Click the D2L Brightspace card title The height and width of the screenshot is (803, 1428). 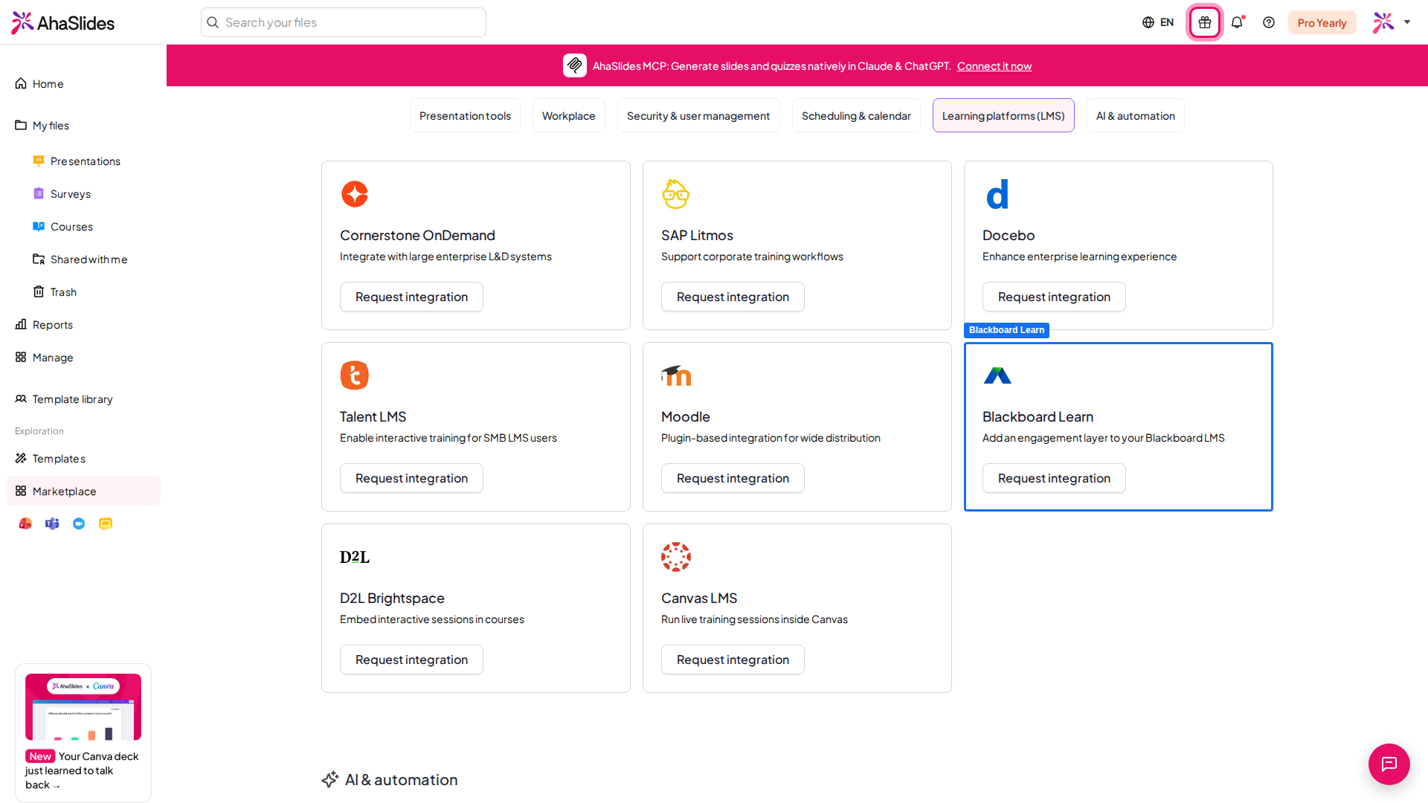click(392, 598)
